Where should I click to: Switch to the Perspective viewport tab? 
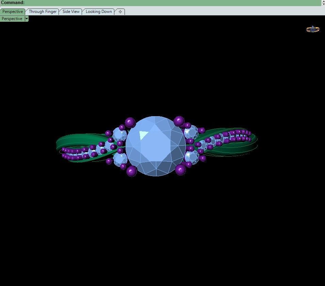pos(13,12)
